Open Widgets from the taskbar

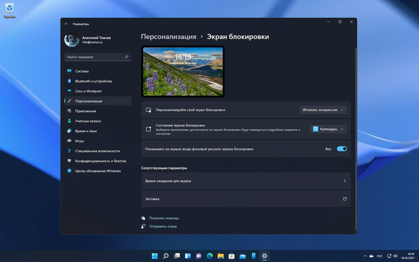[x=188, y=256]
